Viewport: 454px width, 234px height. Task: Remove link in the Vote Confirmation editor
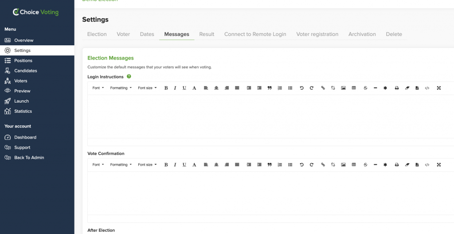coord(333,165)
